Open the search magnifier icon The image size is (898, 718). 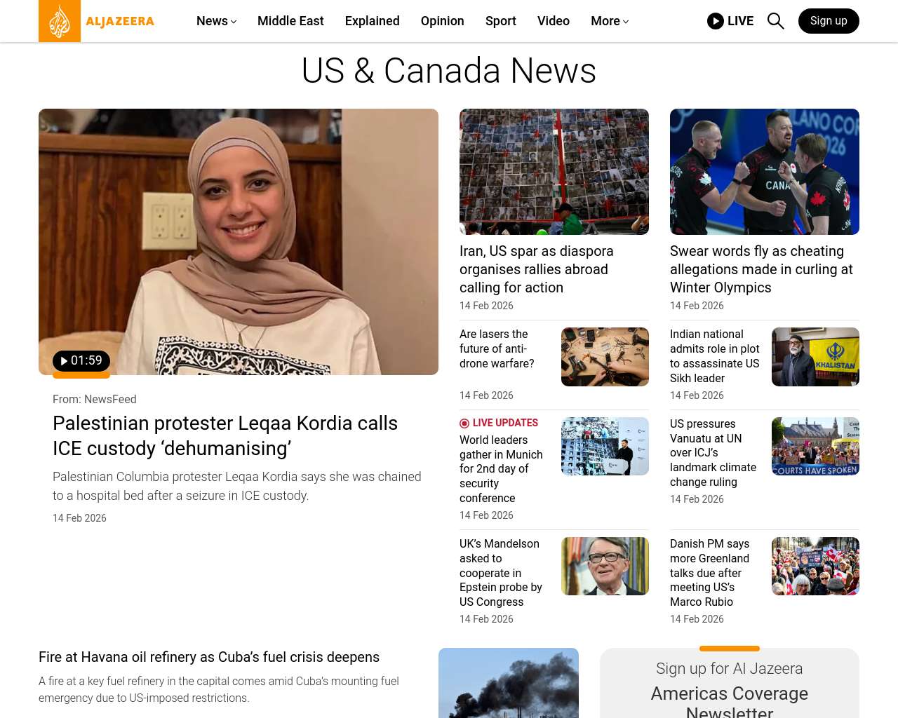click(x=775, y=21)
